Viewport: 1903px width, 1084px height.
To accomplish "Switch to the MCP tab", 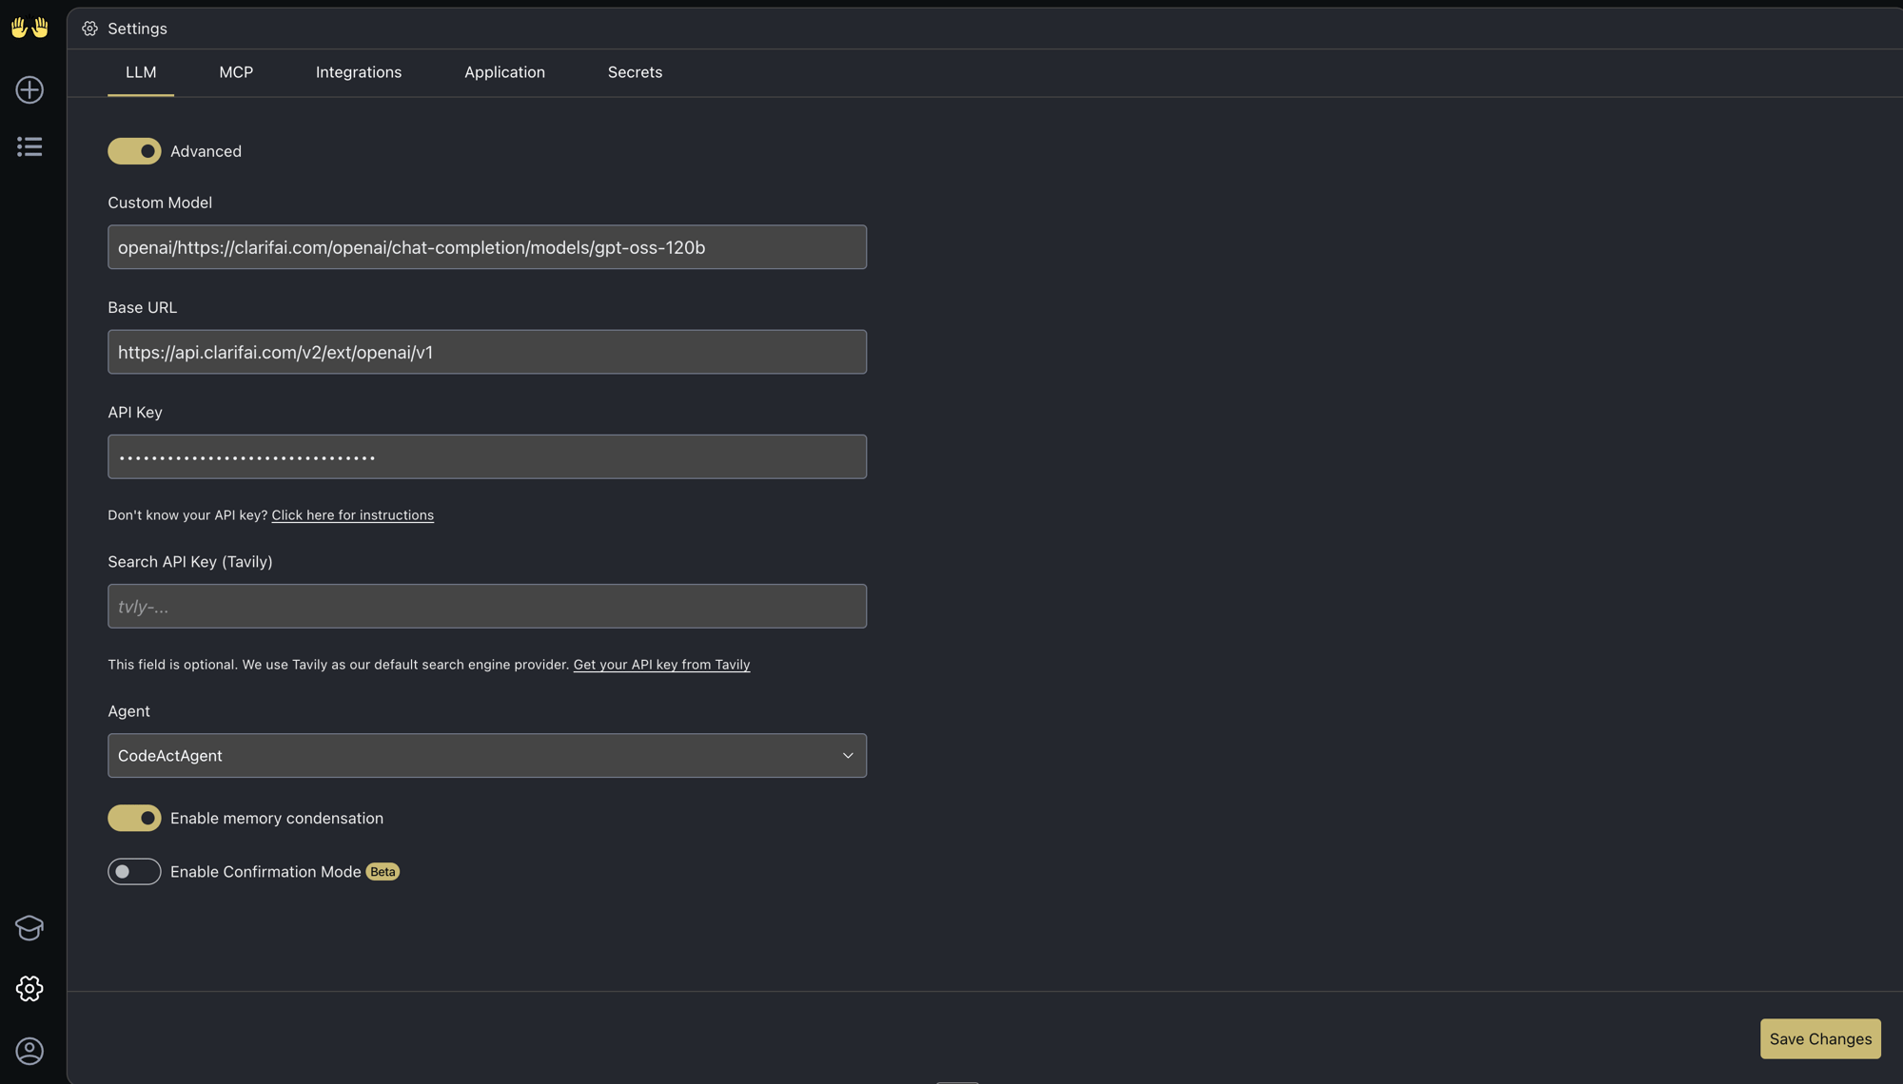I will (236, 72).
